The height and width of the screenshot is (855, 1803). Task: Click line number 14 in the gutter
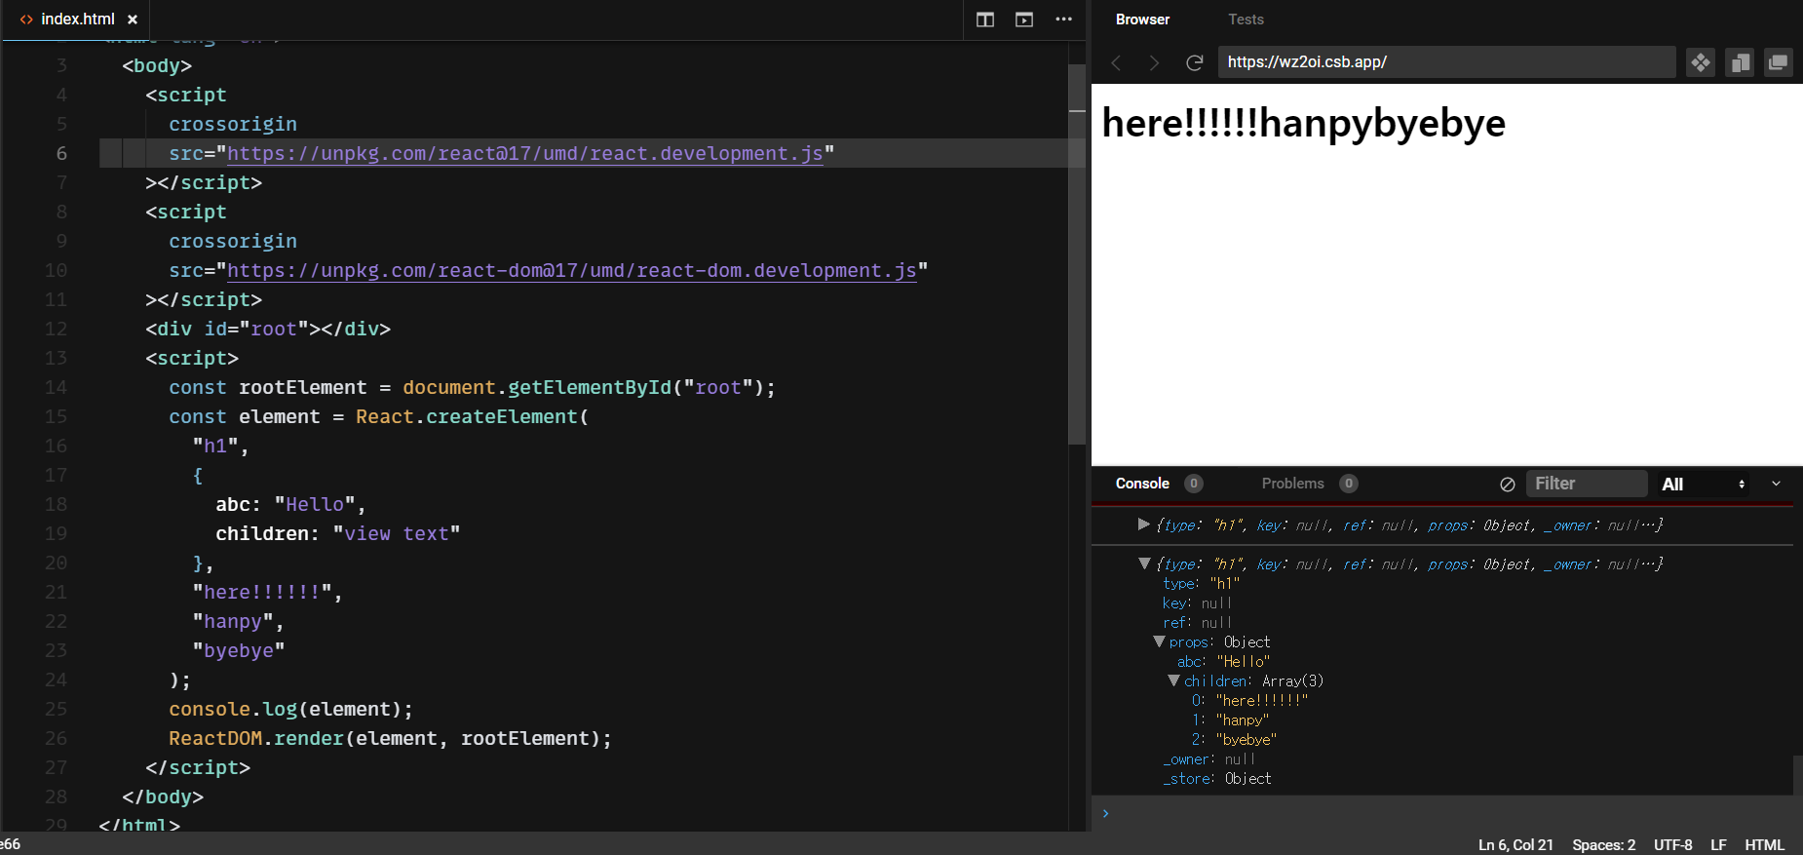(x=56, y=387)
